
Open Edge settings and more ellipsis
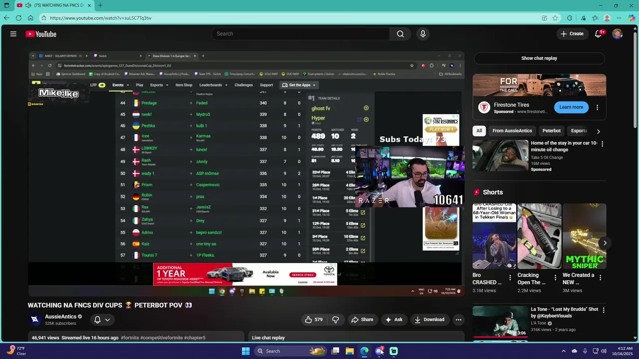pyautogui.click(x=619, y=18)
